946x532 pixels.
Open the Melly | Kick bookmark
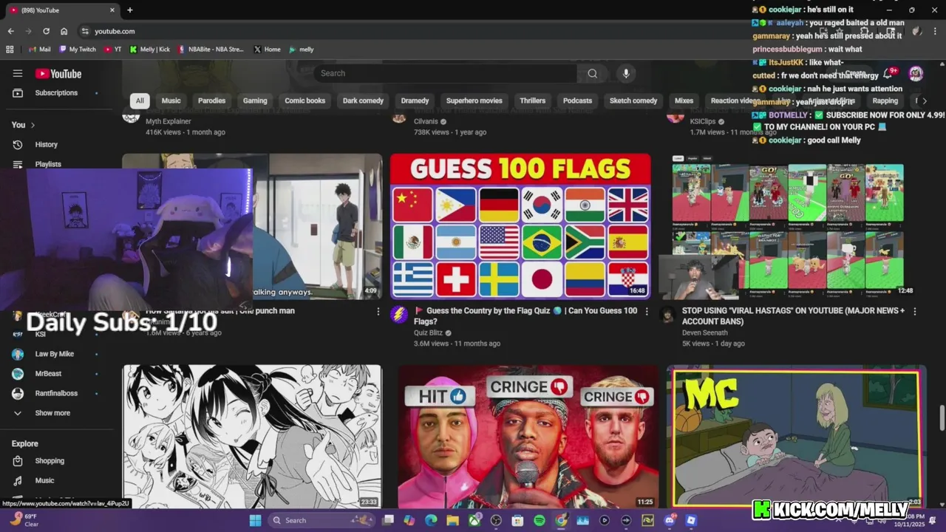click(149, 50)
